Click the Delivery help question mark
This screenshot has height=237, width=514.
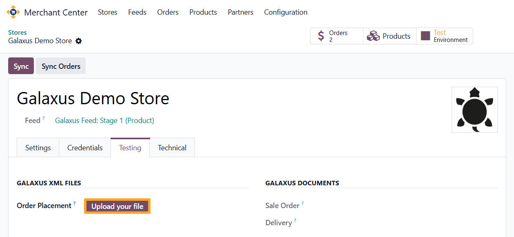tap(295, 220)
